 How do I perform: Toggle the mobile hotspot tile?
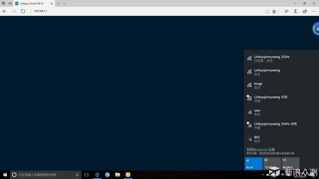[x=290, y=163]
